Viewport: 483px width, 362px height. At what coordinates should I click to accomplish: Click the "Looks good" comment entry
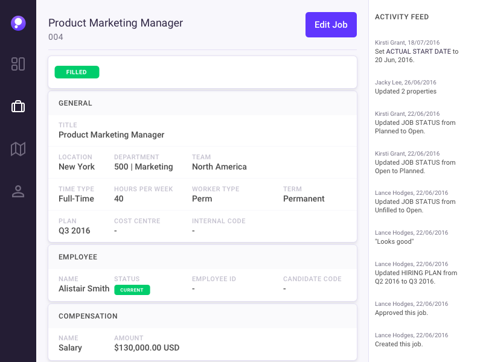pos(412,237)
